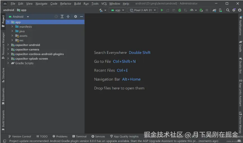Expand capacitor-android module
Image resolution: width=243 pixels, height=143 pixels.
coord(8,45)
